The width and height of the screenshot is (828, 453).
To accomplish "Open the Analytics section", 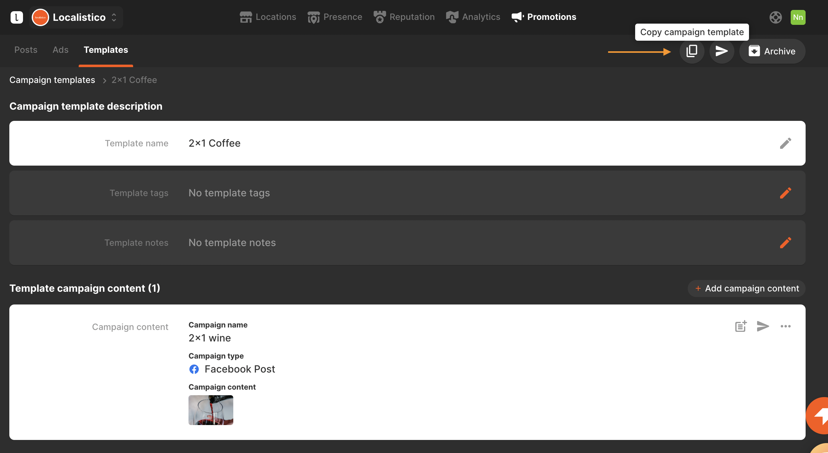I will 473,17.
